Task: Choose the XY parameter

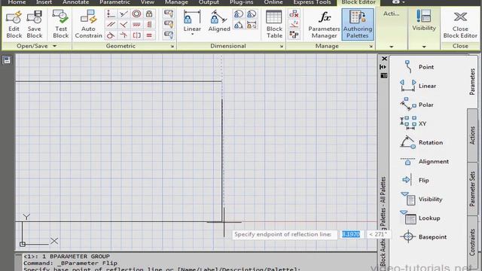Action: click(413, 123)
